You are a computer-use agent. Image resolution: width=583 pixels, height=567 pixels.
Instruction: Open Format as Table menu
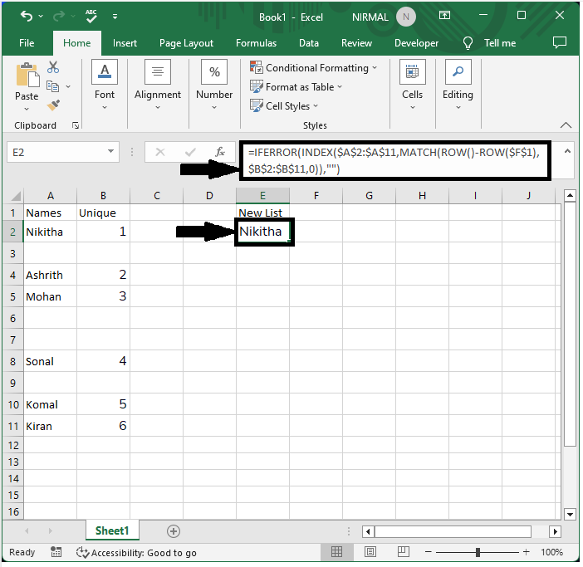click(296, 87)
